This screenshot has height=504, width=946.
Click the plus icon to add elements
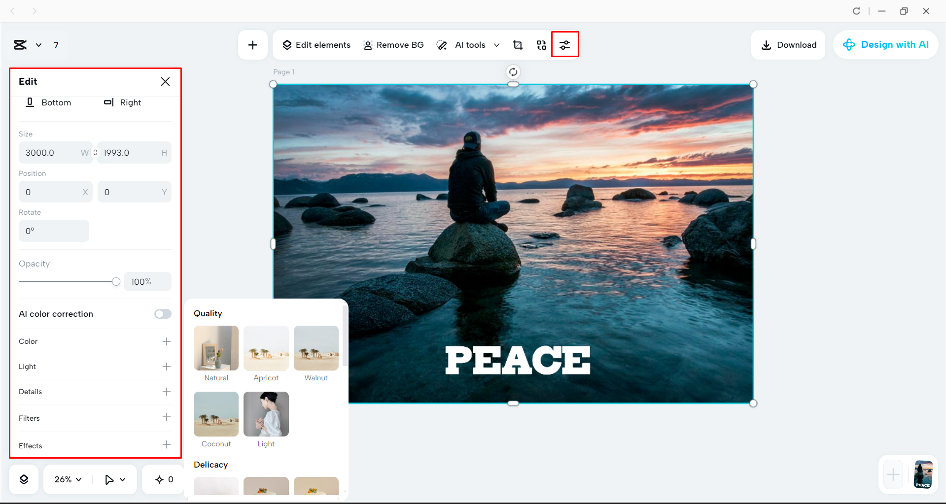tap(252, 44)
